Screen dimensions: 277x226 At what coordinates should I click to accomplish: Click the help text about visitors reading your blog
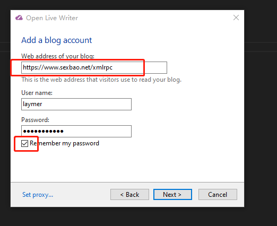(101, 80)
